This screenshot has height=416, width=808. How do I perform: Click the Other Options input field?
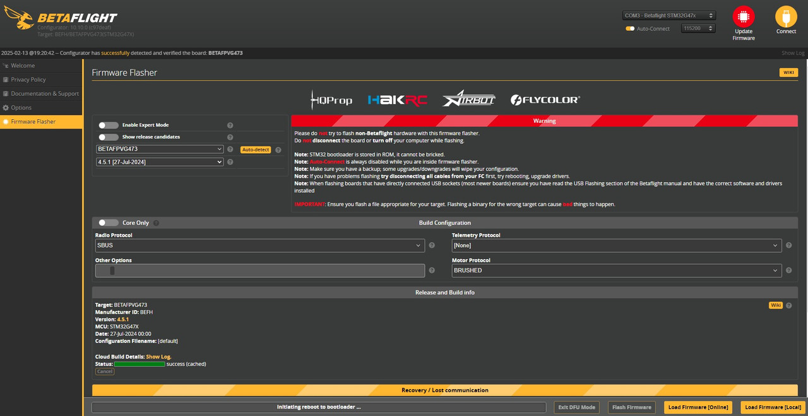(x=260, y=270)
